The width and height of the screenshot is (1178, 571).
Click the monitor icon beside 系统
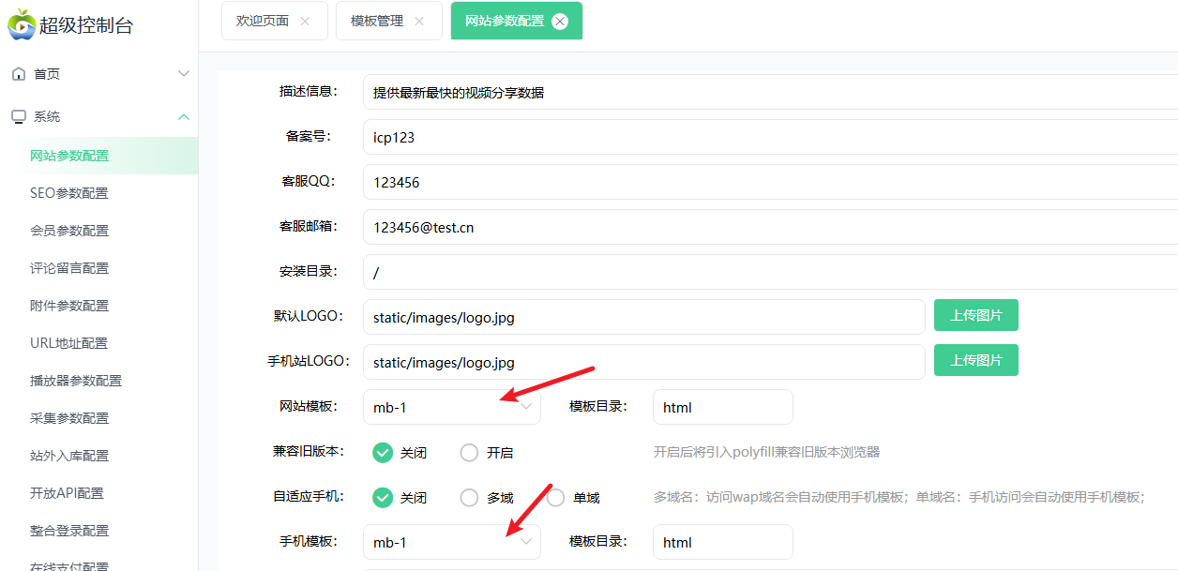coord(19,117)
